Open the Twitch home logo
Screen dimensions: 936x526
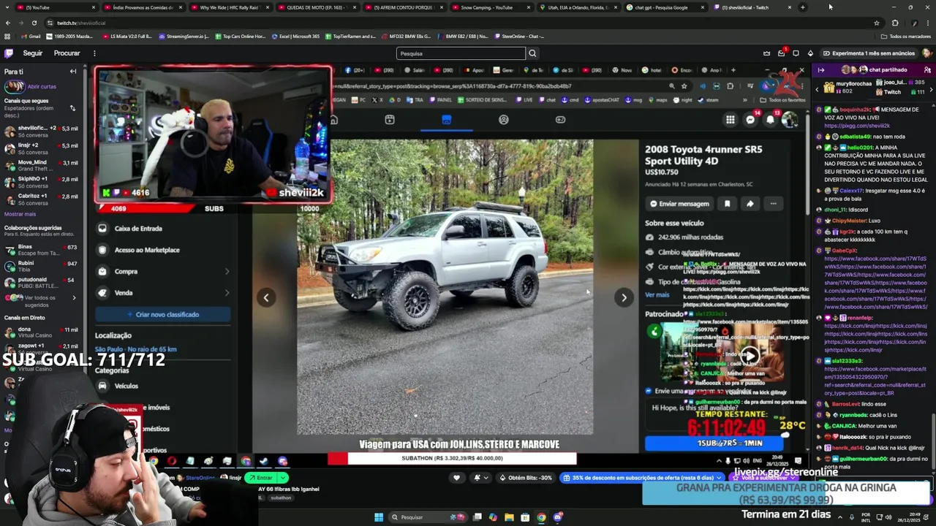click(9, 53)
